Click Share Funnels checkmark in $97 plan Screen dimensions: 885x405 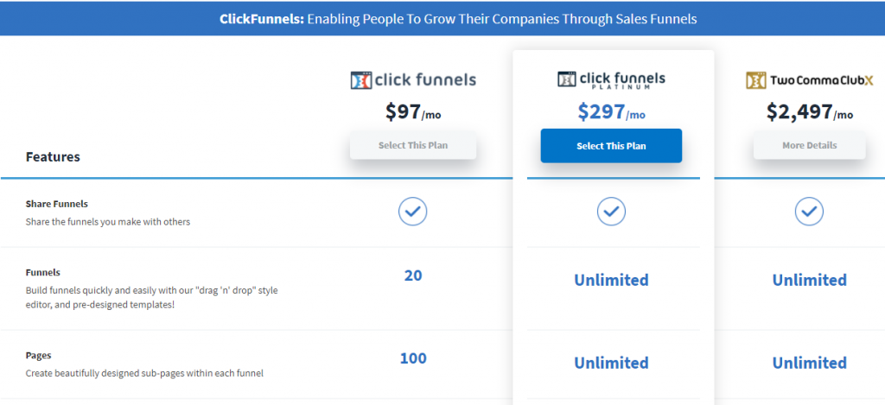pyautogui.click(x=413, y=212)
